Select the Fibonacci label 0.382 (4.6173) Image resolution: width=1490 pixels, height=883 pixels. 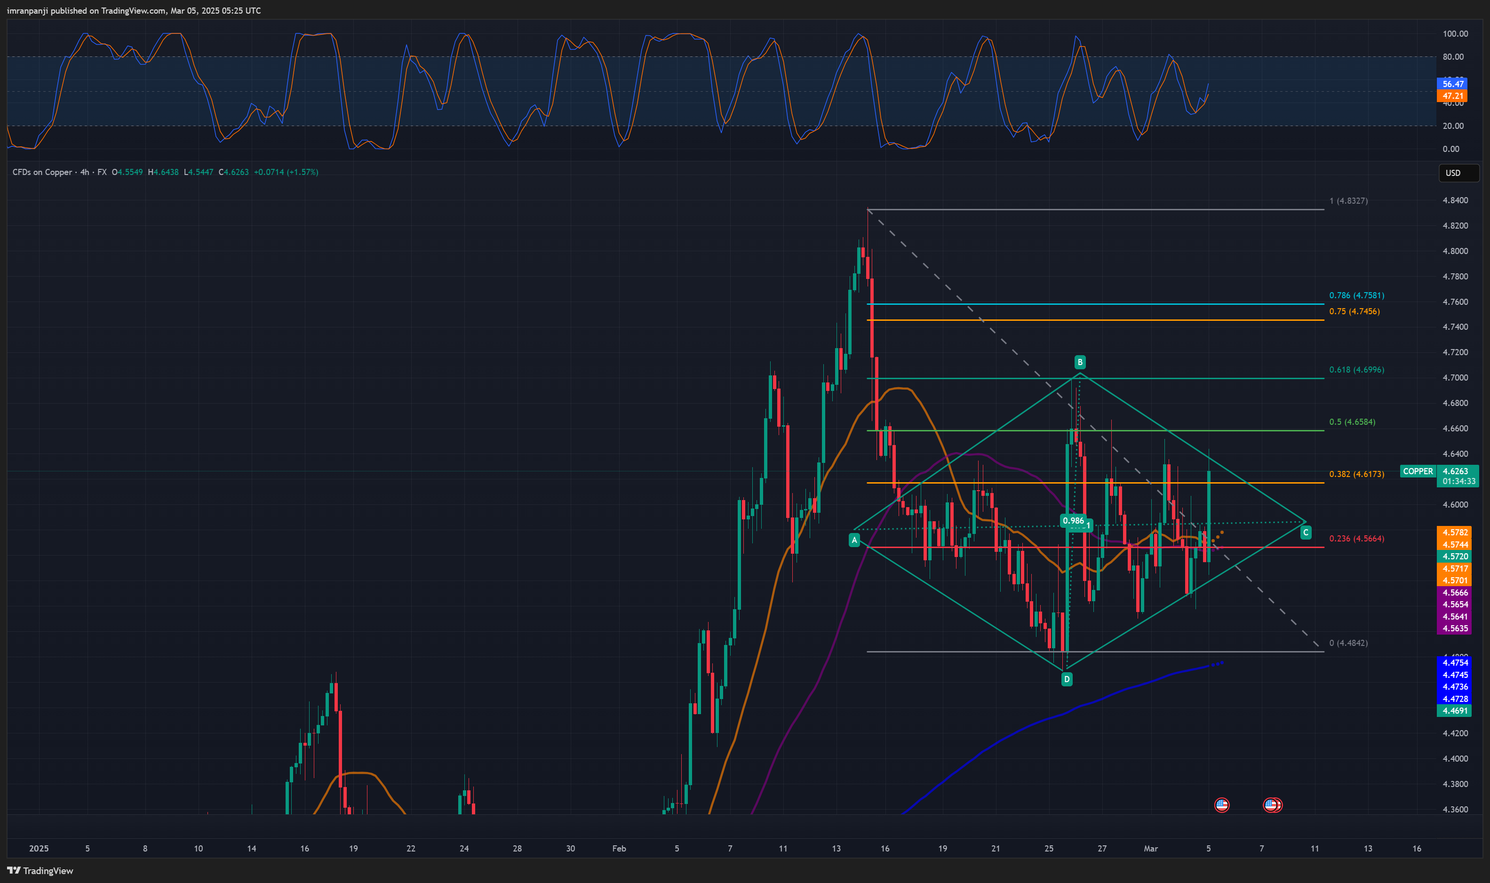(x=1357, y=475)
